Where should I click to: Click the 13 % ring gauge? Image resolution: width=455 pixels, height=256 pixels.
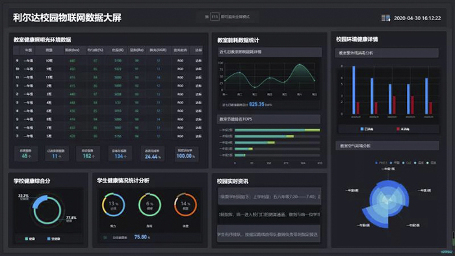pos(113,205)
